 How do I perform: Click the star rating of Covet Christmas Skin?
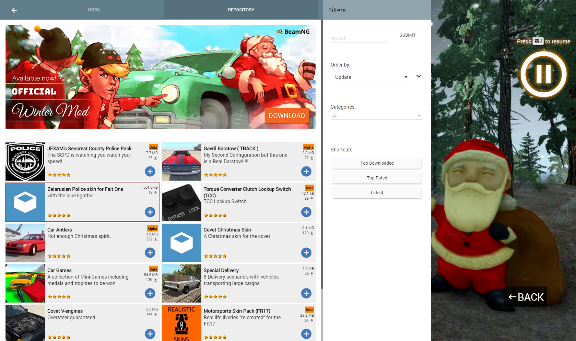[215, 256]
